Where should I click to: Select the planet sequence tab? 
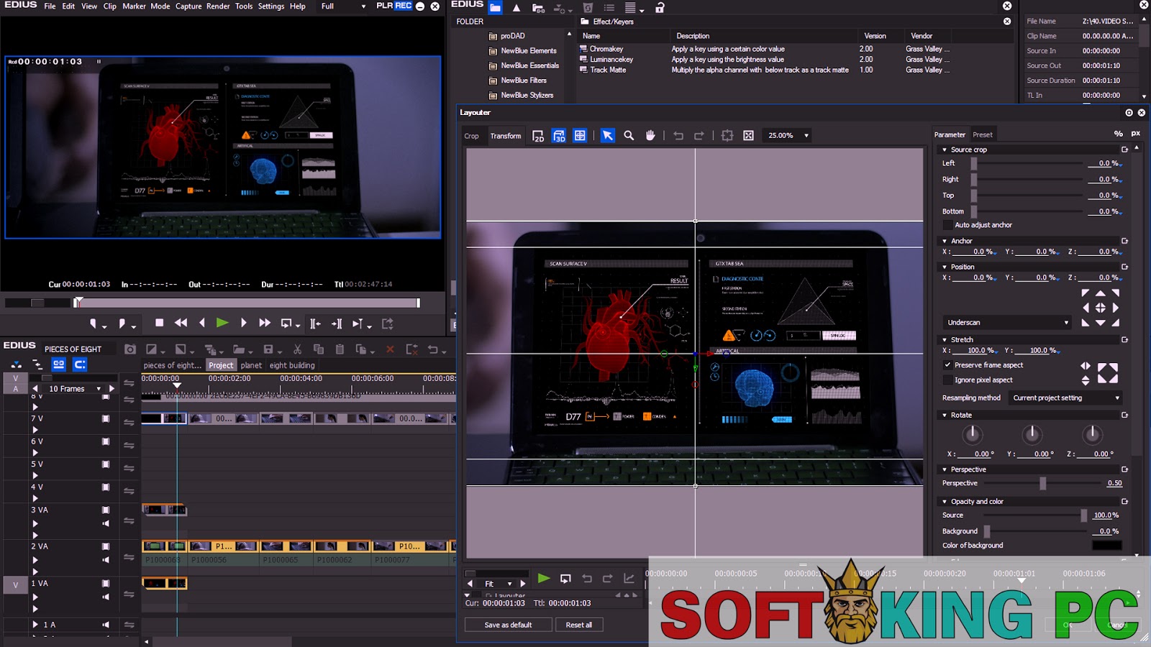[251, 365]
